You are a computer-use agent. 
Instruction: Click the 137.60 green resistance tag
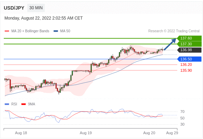189,38
